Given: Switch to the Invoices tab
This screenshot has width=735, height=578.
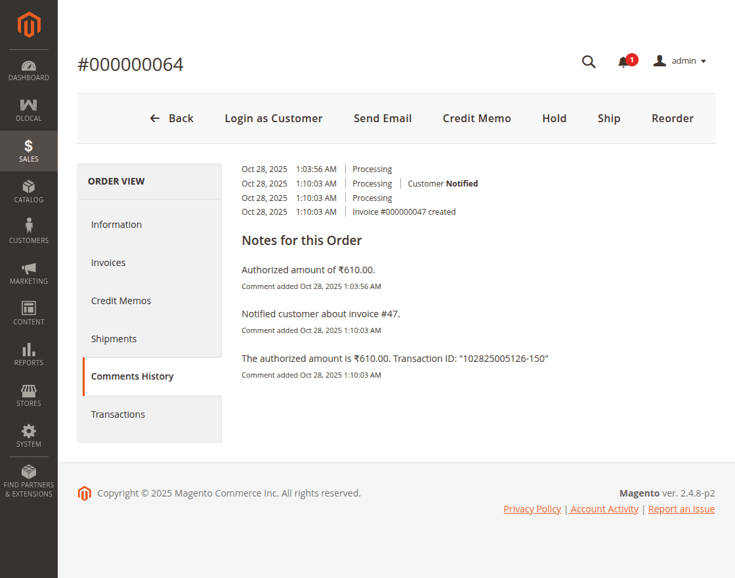Looking at the screenshot, I should pos(108,262).
